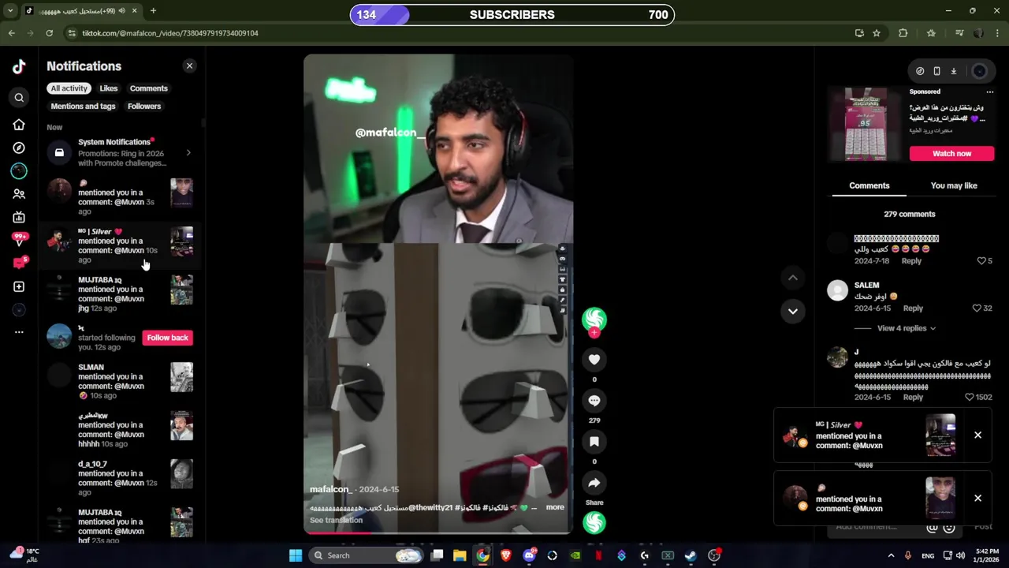The width and height of the screenshot is (1009, 568).
Task: Click the Chrome address bar URL
Action: coord(170,33)
